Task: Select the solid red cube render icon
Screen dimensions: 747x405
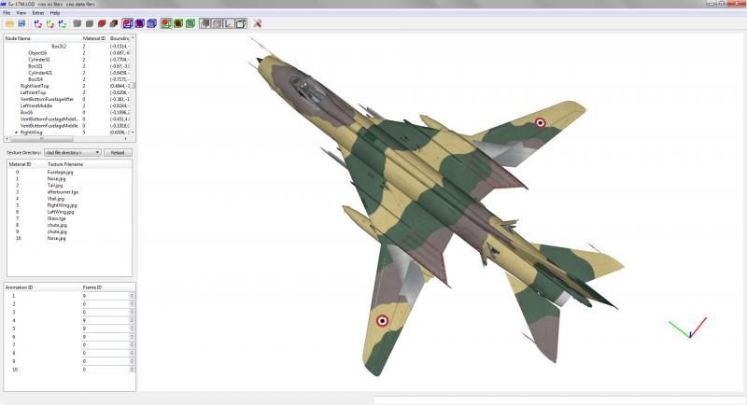Action: [x=102, y=23]
